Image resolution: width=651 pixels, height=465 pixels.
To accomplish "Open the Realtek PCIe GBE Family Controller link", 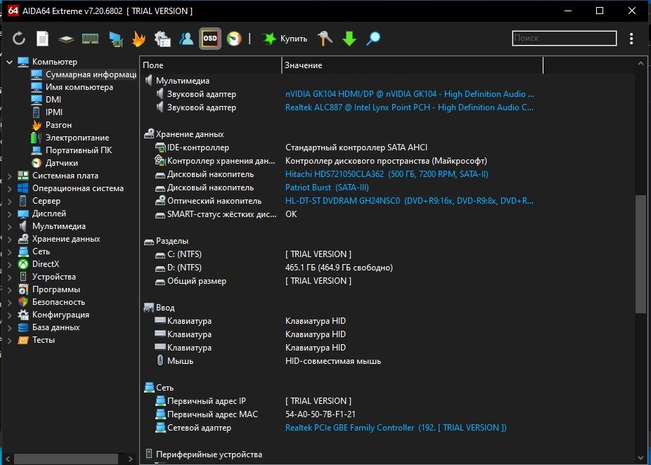I will point(396,428).
